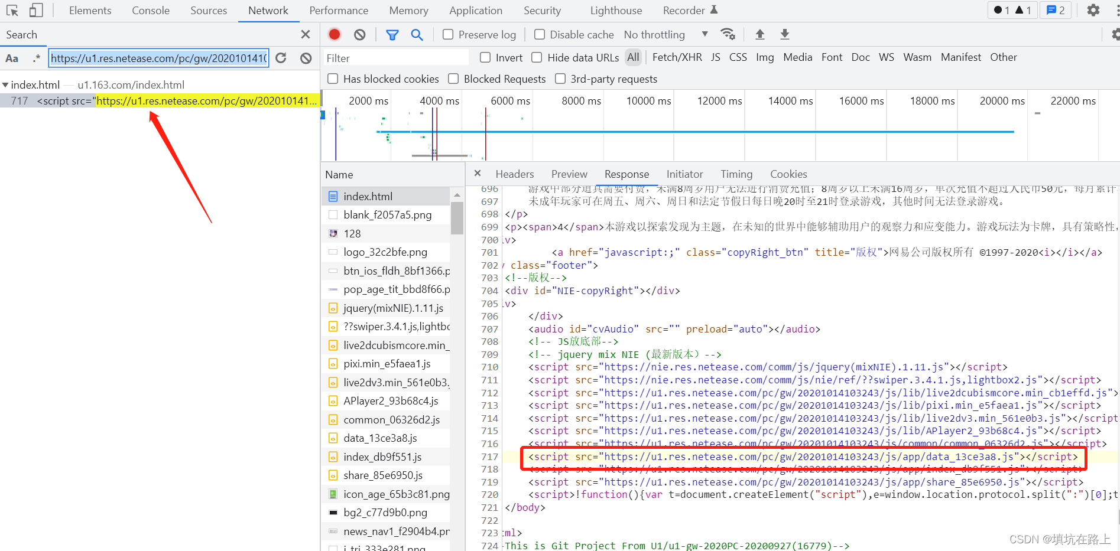Click the search query input field
The image size is (1120, 551).
(x=158, y=58)
